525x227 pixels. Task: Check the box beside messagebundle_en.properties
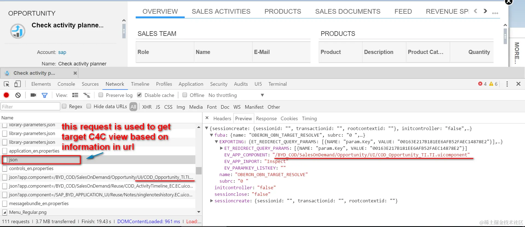click(x=5, y=203)
